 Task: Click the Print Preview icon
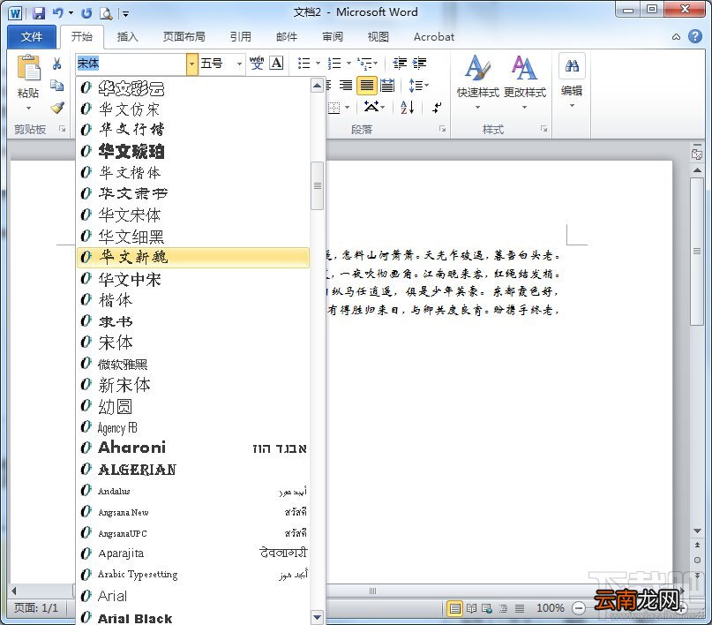(x=106, y=13)
